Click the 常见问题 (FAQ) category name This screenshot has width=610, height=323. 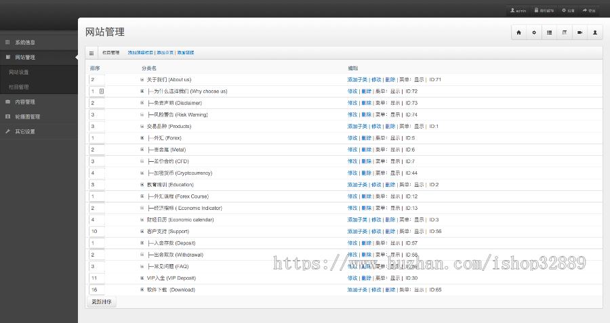171,266
